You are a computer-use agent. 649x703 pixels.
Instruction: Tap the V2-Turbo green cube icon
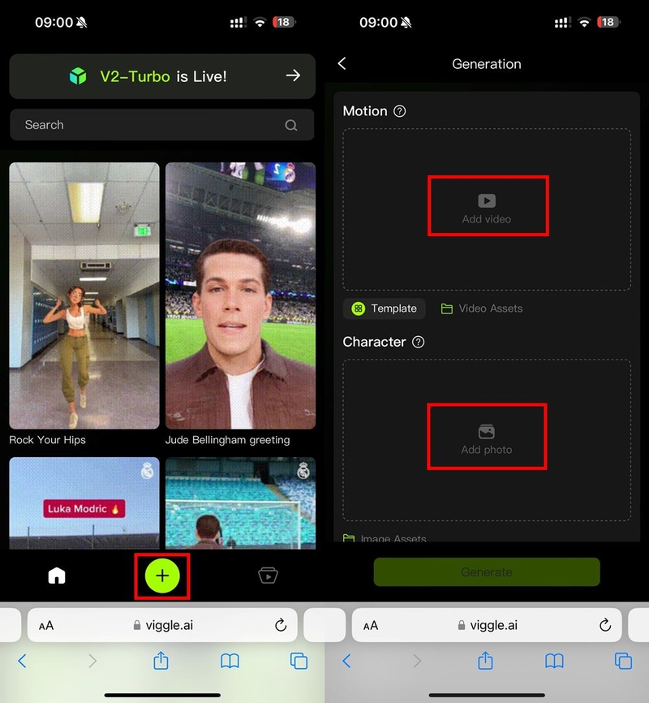pos(78,76)
